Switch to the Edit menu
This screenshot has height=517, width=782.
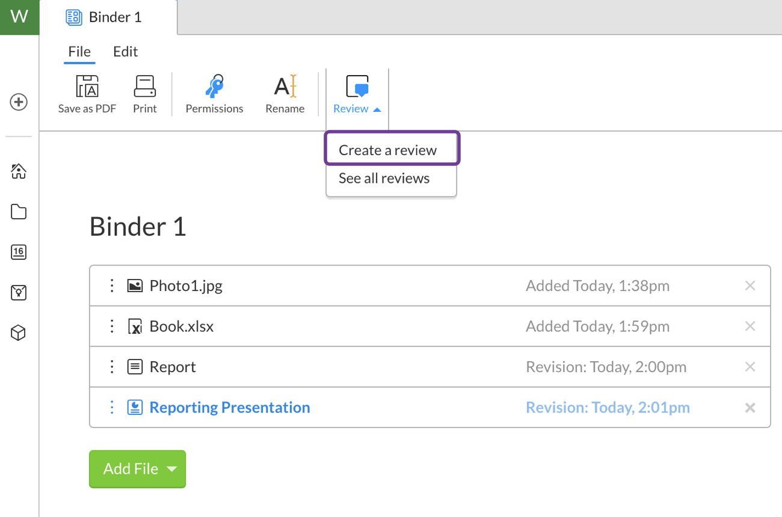click(125, 52)
